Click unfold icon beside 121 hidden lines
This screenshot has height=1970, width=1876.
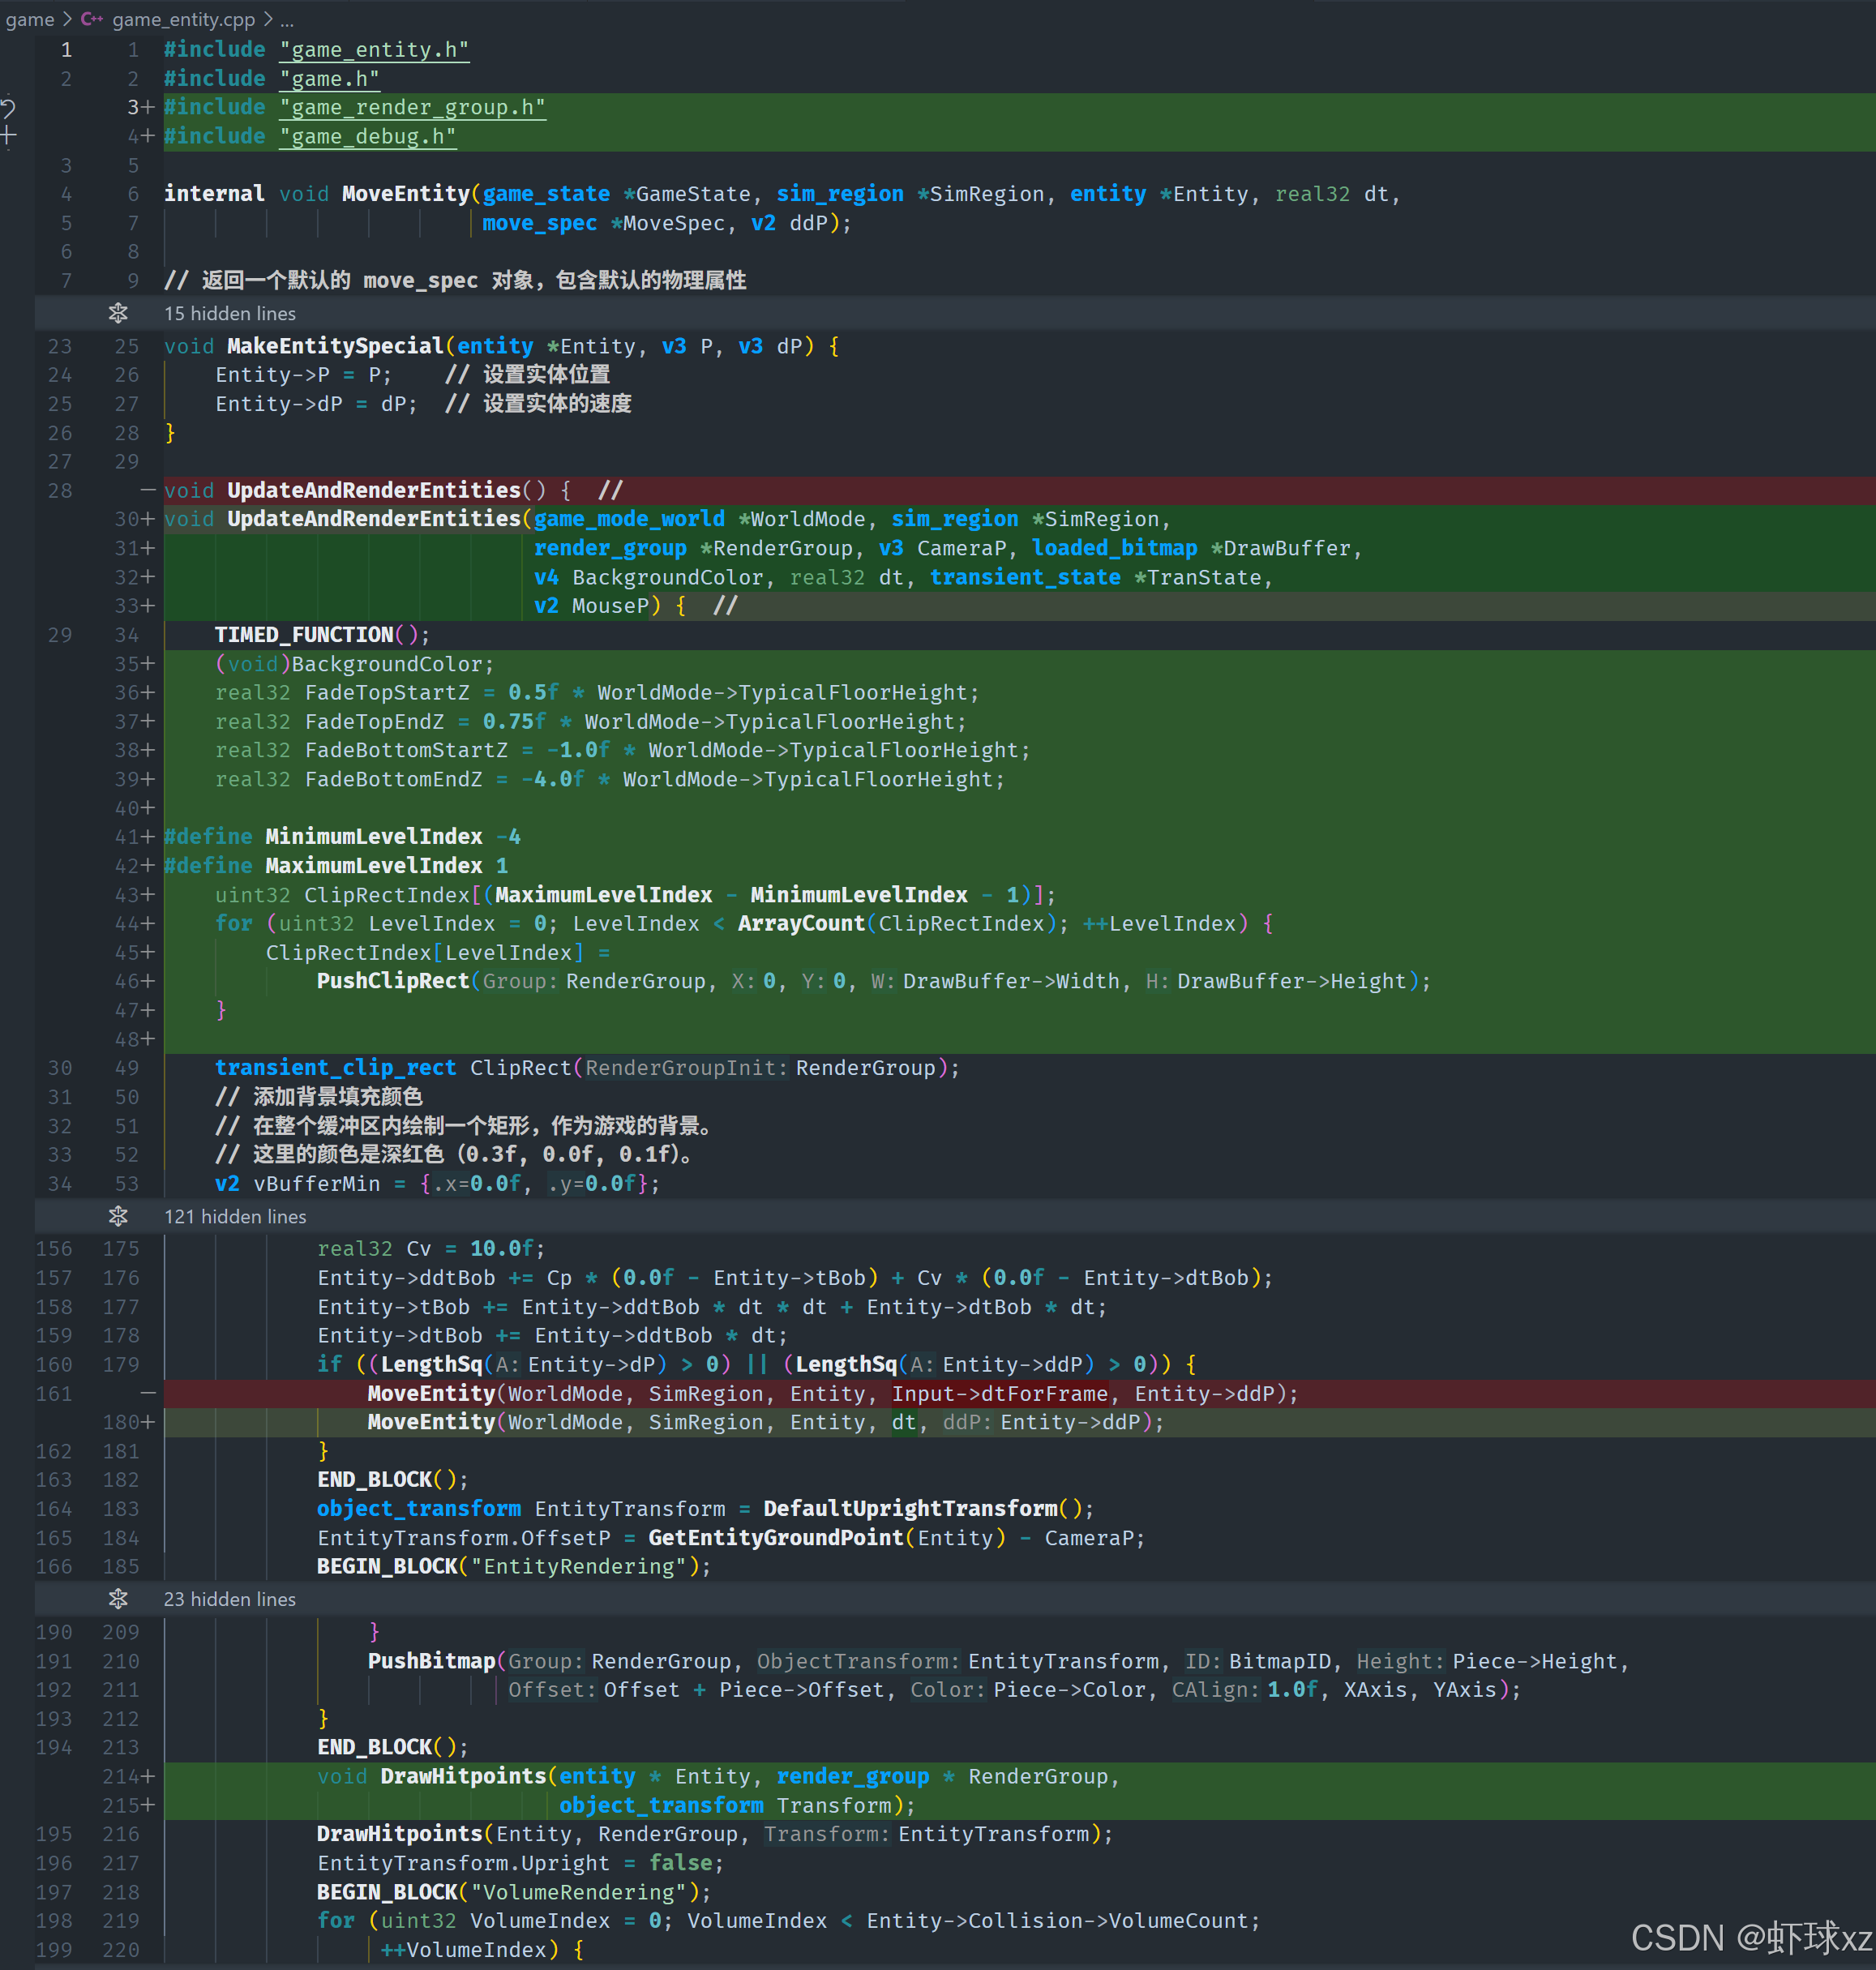pos(118,1216)
